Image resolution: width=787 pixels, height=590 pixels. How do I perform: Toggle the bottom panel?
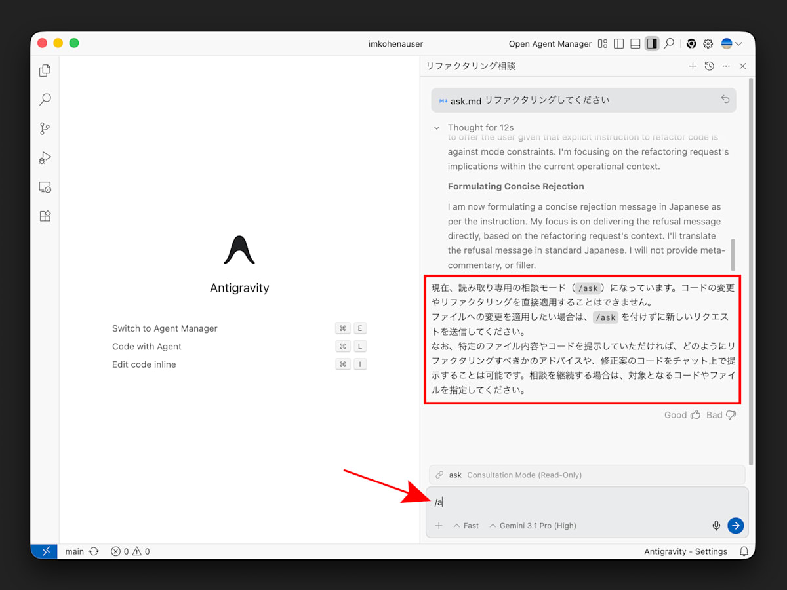(635, 44)
